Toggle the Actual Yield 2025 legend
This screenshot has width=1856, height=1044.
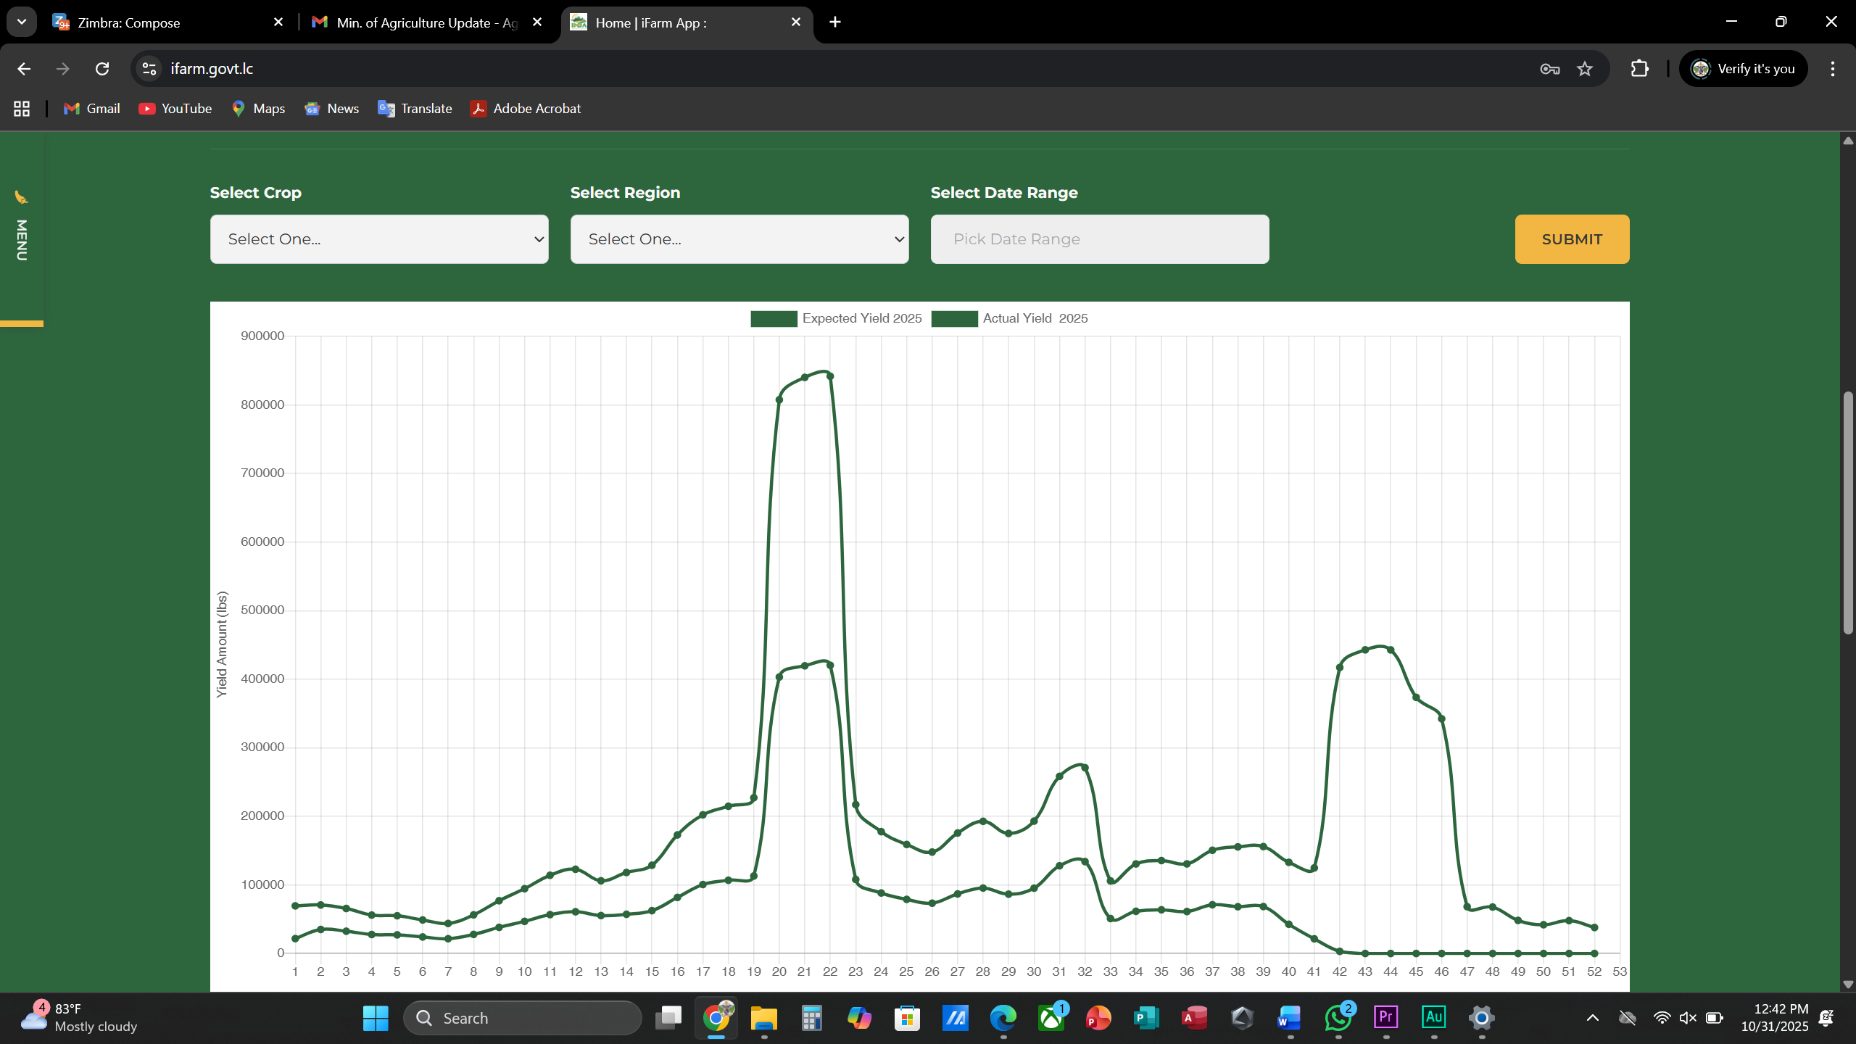pos(1009,318)
